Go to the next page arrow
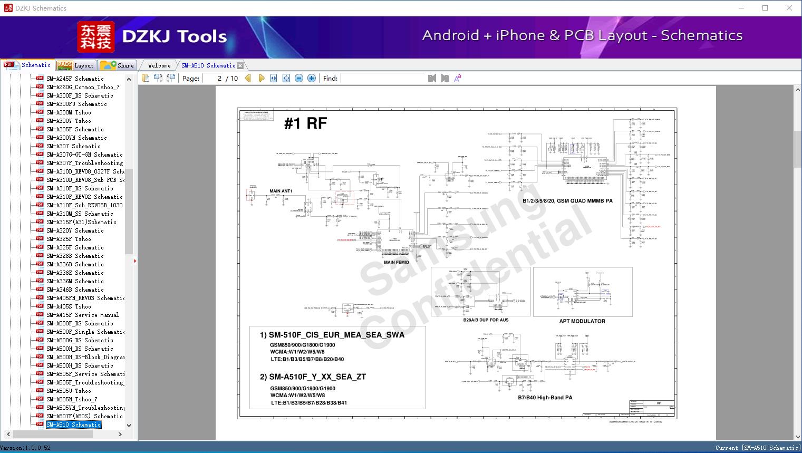Screen dimensions: 802x453 (x=261, y=78)
